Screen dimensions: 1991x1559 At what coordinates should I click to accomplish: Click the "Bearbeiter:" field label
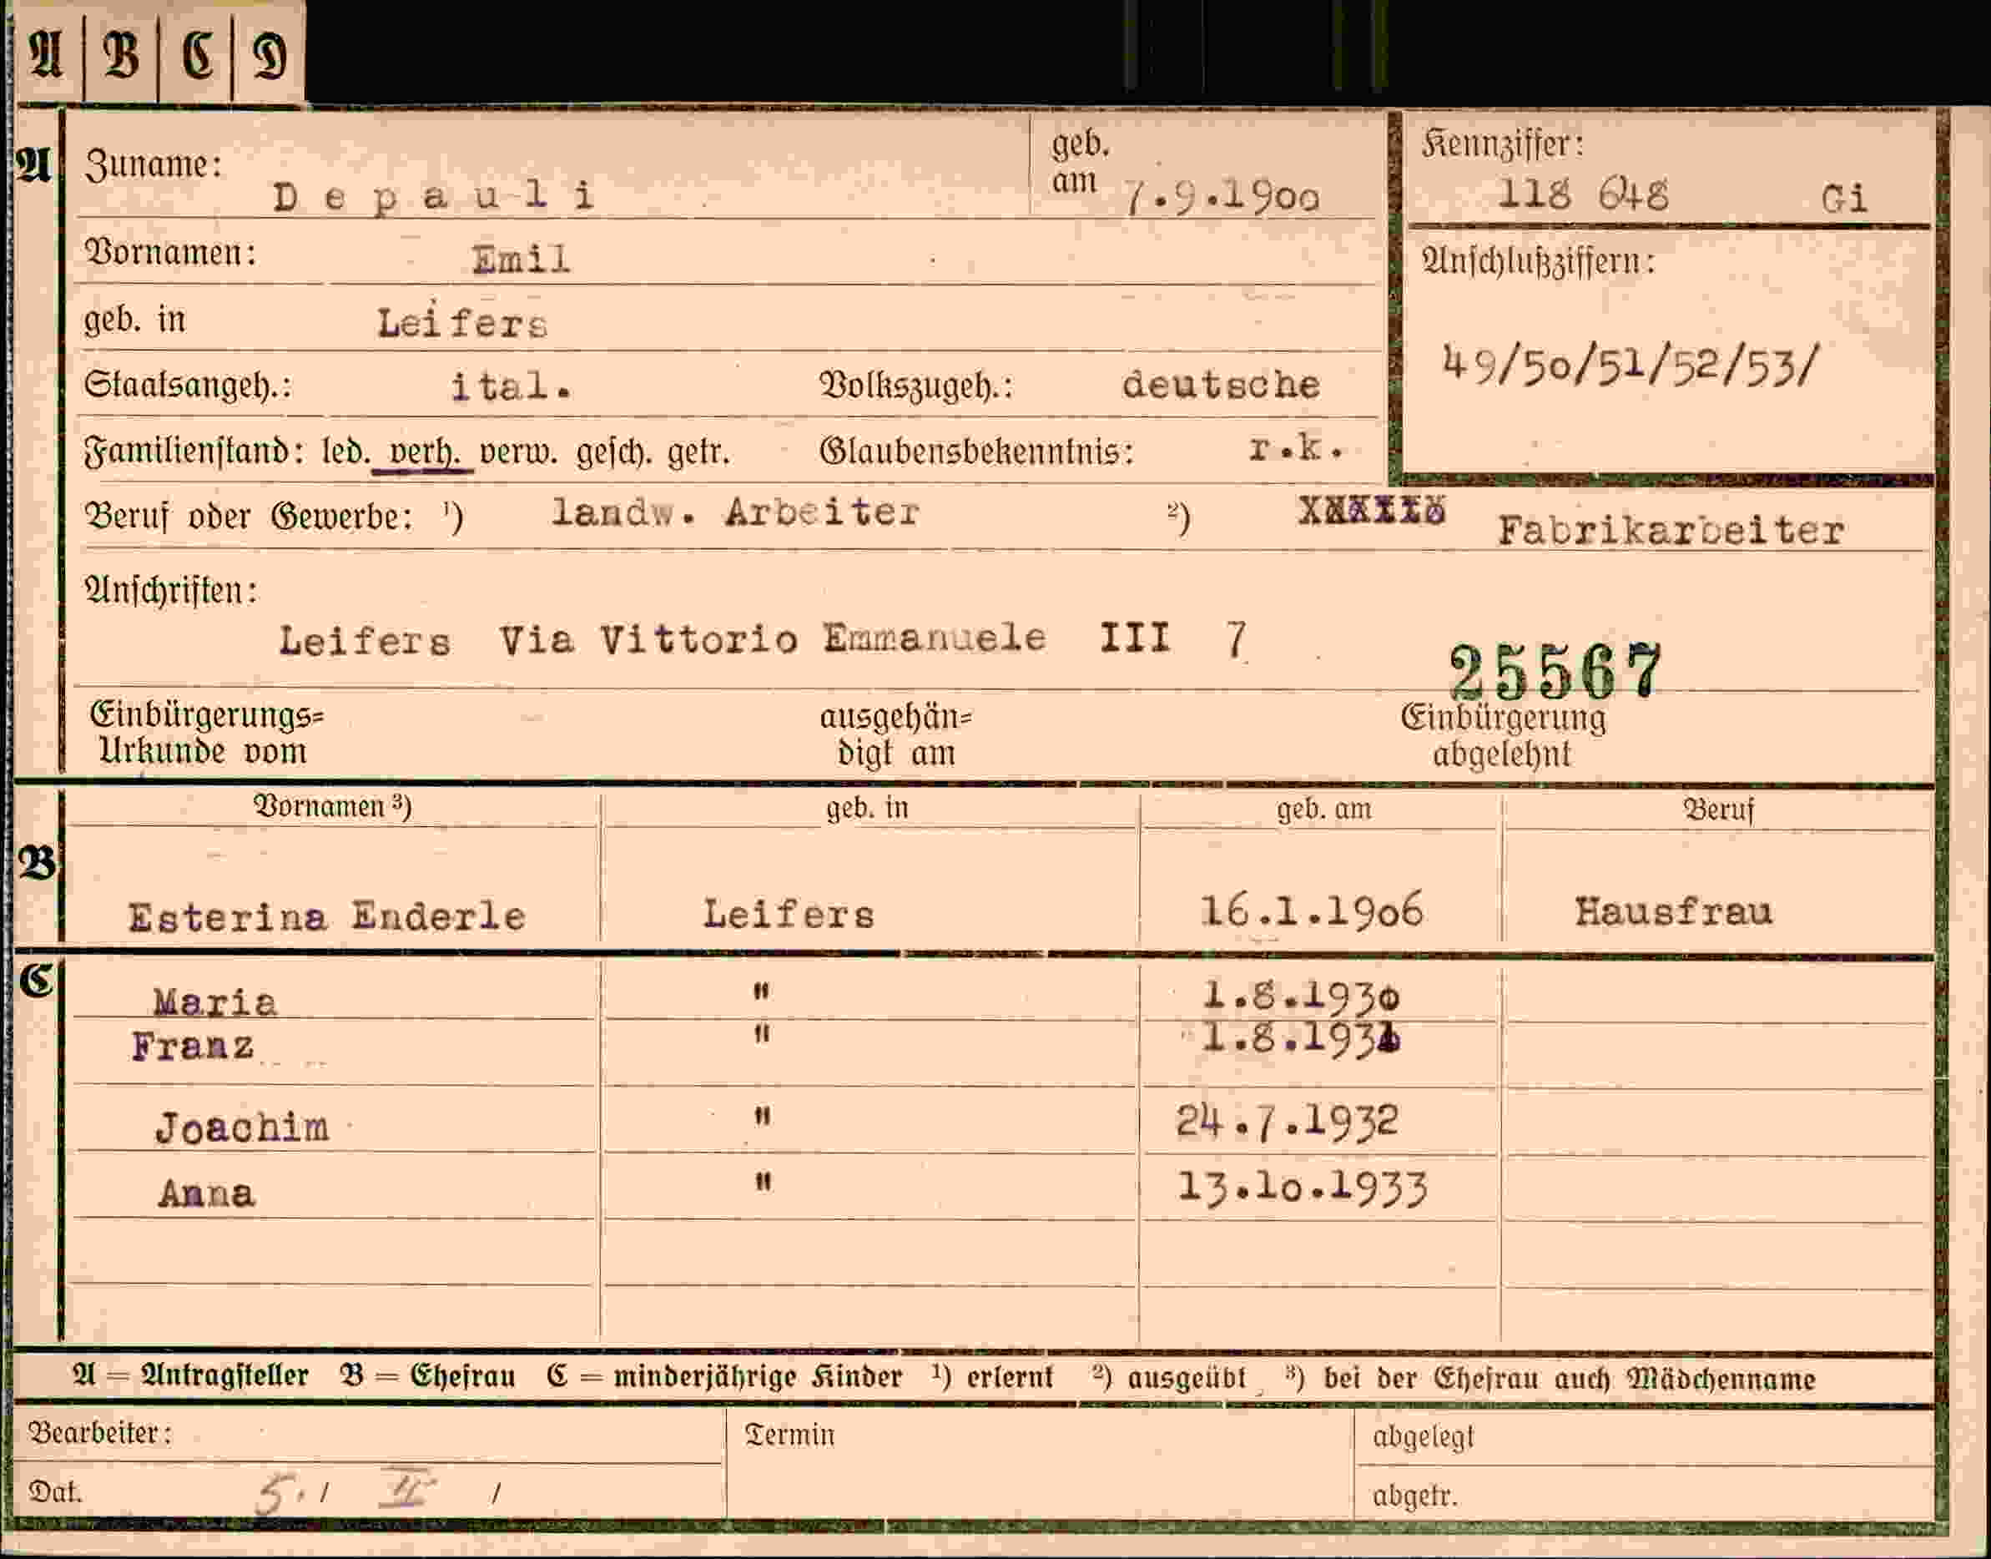tap(100, 1433)
